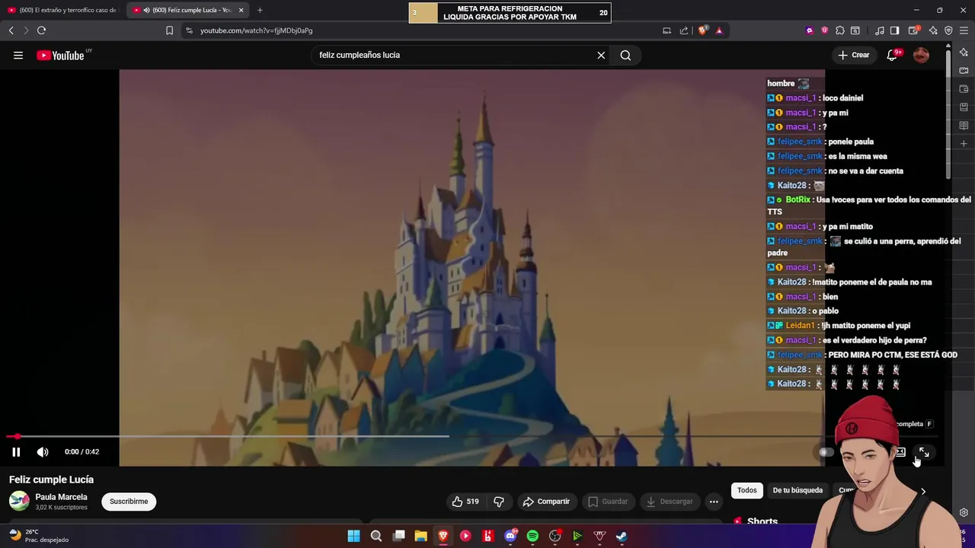This screenshot has width=975, height=548.
Task: Open sidebar settings via the gear icon
Action: point(964,513)
